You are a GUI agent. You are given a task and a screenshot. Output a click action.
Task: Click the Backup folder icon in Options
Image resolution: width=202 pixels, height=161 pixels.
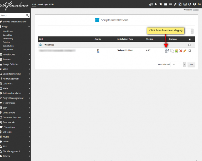click(x=176, y=51)
